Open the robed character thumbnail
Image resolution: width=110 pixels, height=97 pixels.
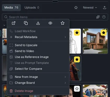coord(75,68)
